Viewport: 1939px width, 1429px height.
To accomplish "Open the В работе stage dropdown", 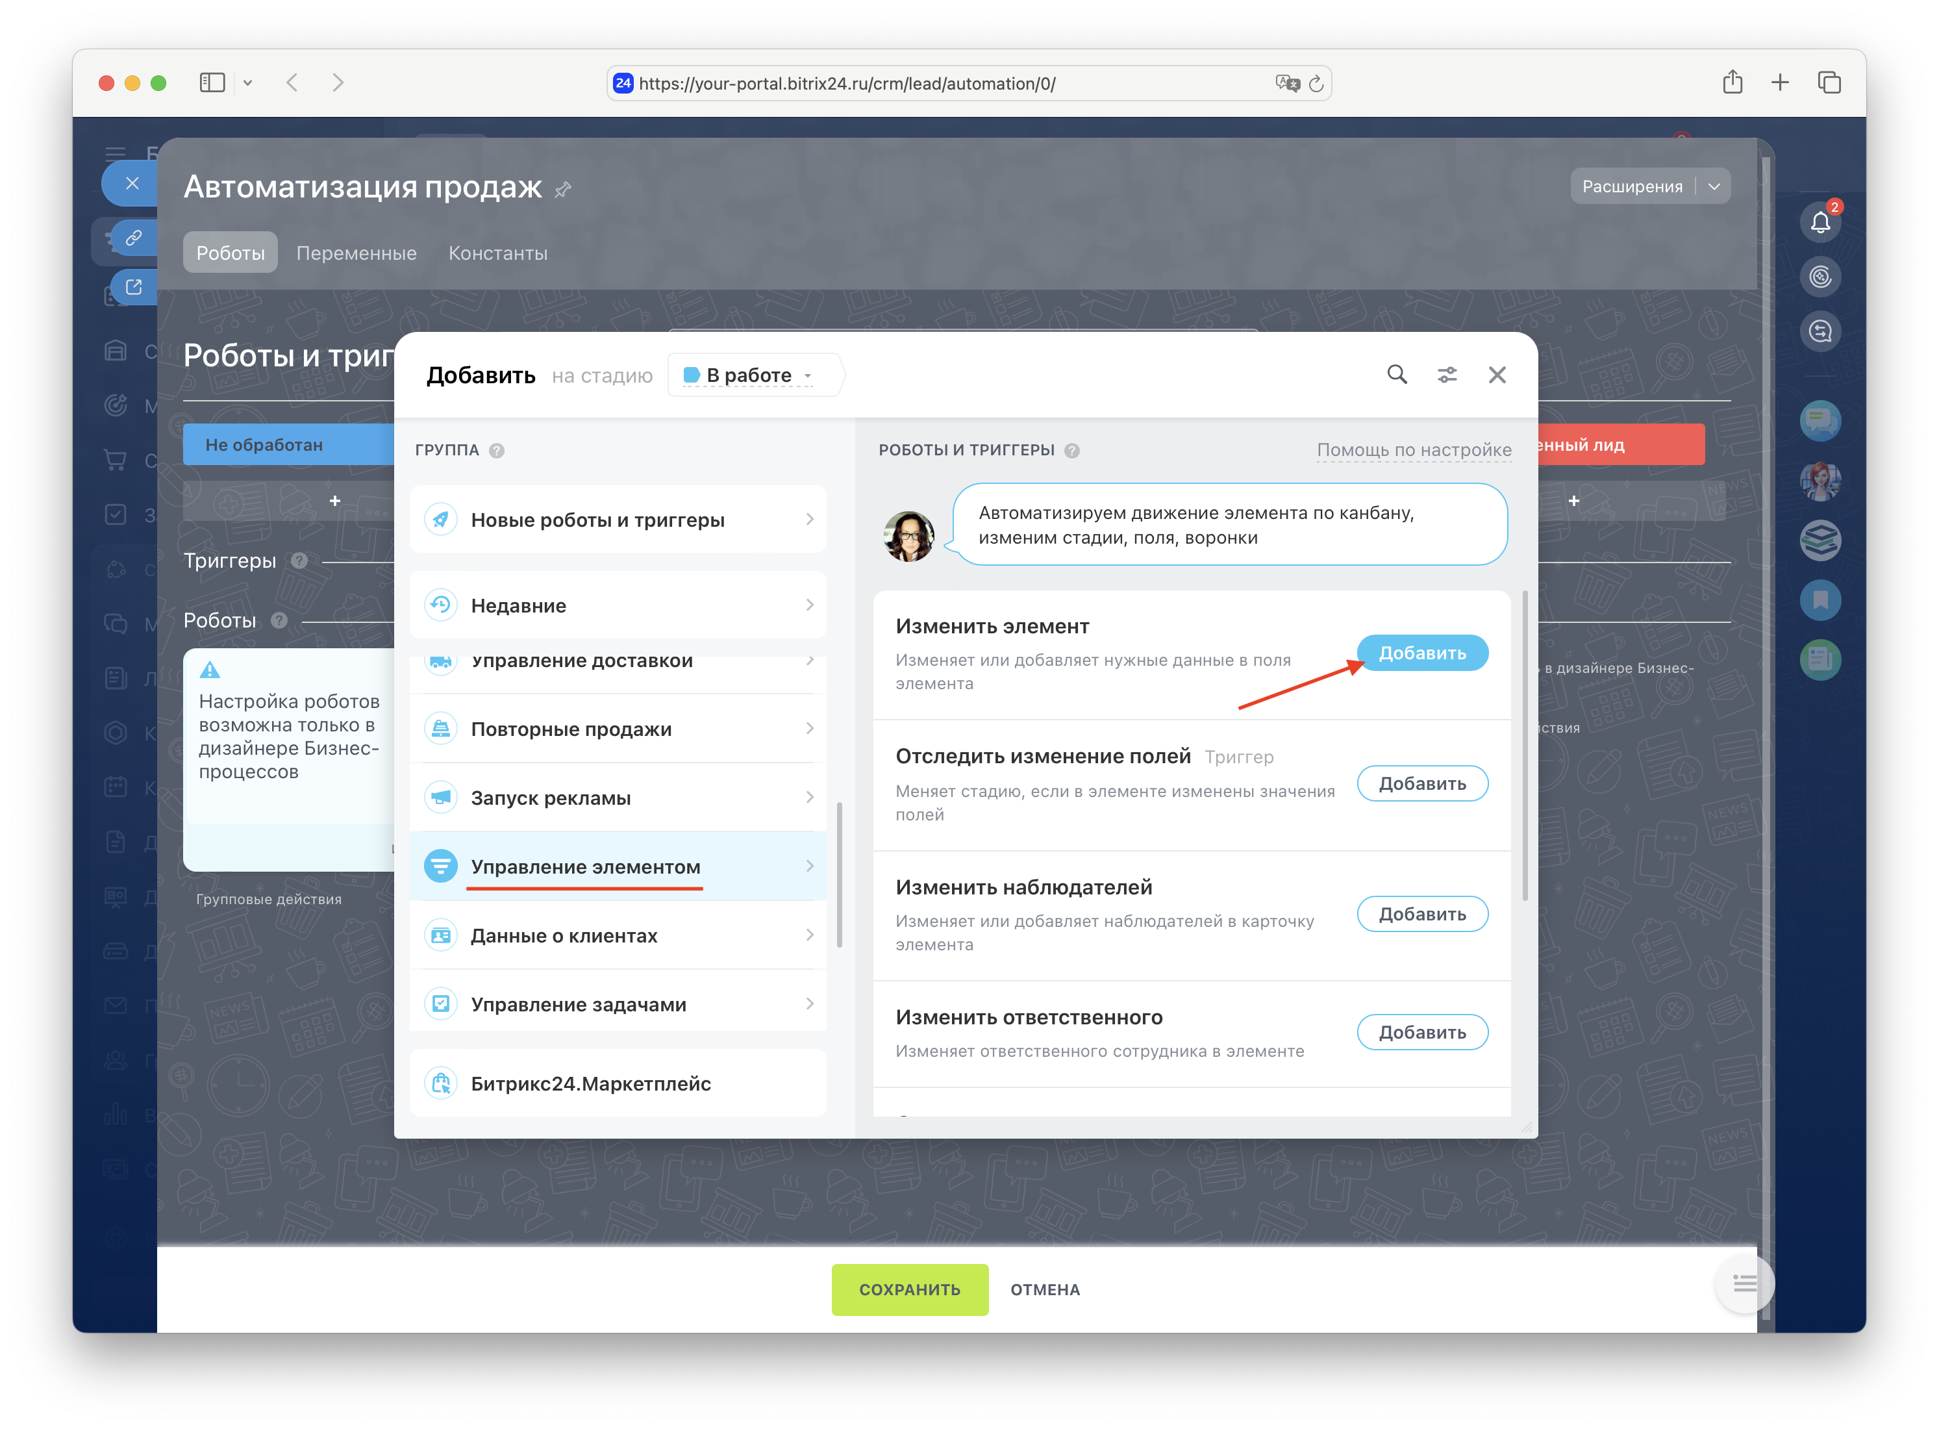I will pyautogui.click(x=749, y=375).
